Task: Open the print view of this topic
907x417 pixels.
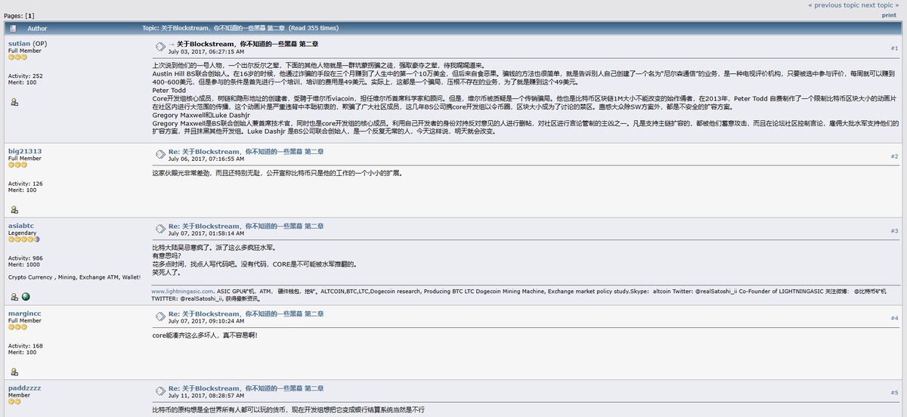Action: point(889,14)
